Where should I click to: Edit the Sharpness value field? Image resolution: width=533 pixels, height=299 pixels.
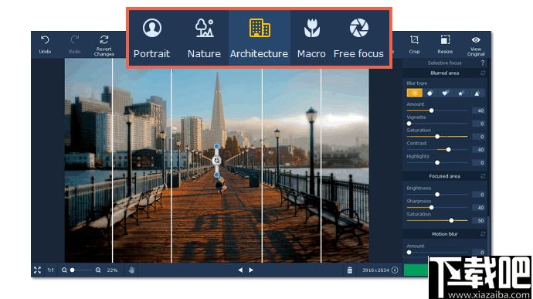pyautogui.click(x=480, y=208)
